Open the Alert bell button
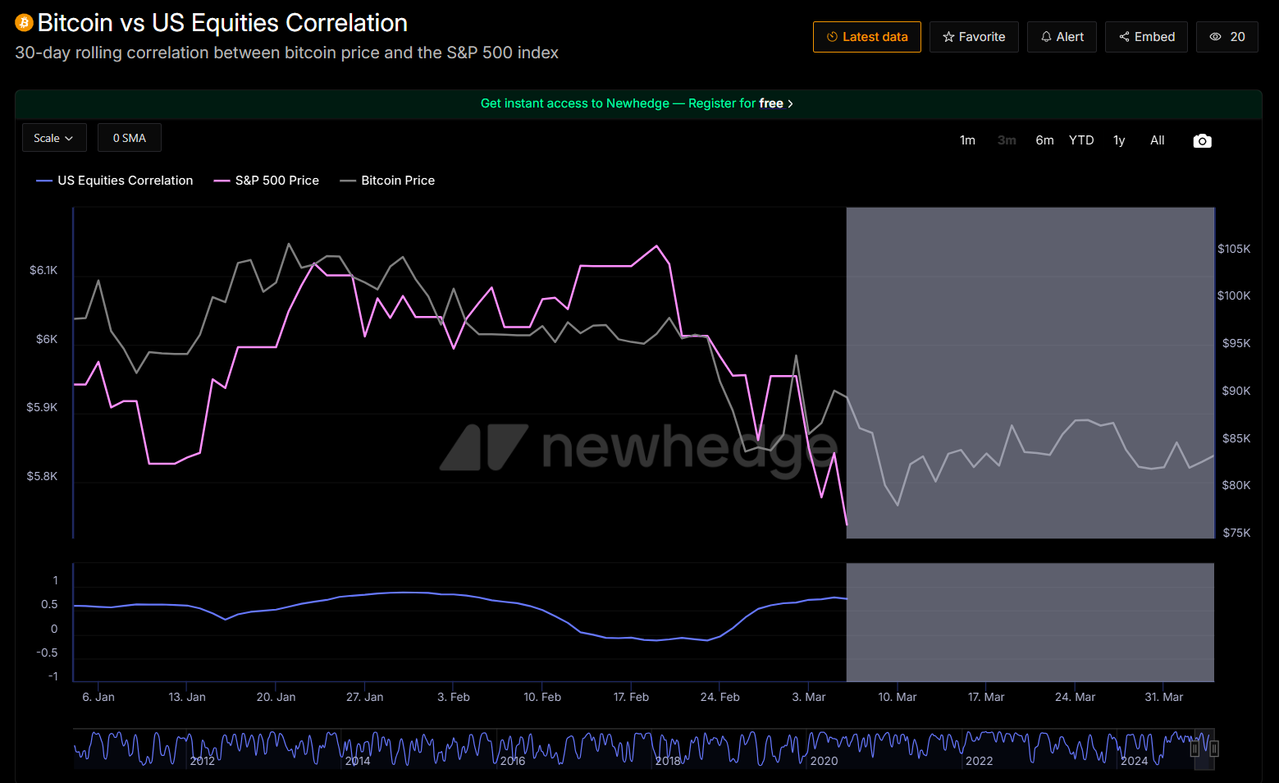Viewport: 1279px width, 783px height. 1062,37
